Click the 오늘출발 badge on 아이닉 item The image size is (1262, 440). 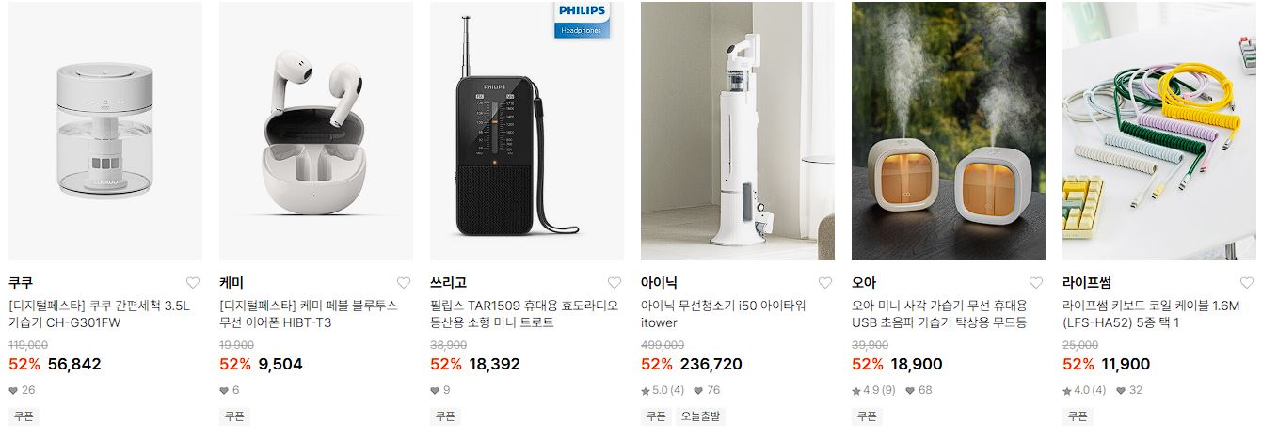click(700, 416)
